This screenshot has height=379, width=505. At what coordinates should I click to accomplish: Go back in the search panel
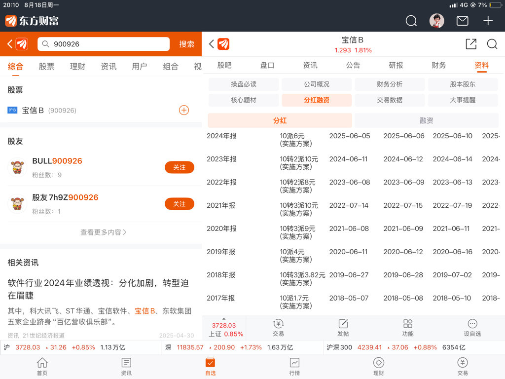click(x=10, y=44)
